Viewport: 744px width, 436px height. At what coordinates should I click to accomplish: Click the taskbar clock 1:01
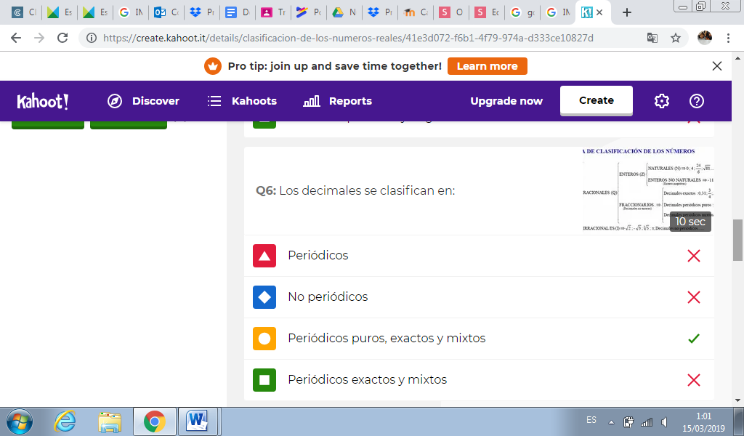click(703, 416)
